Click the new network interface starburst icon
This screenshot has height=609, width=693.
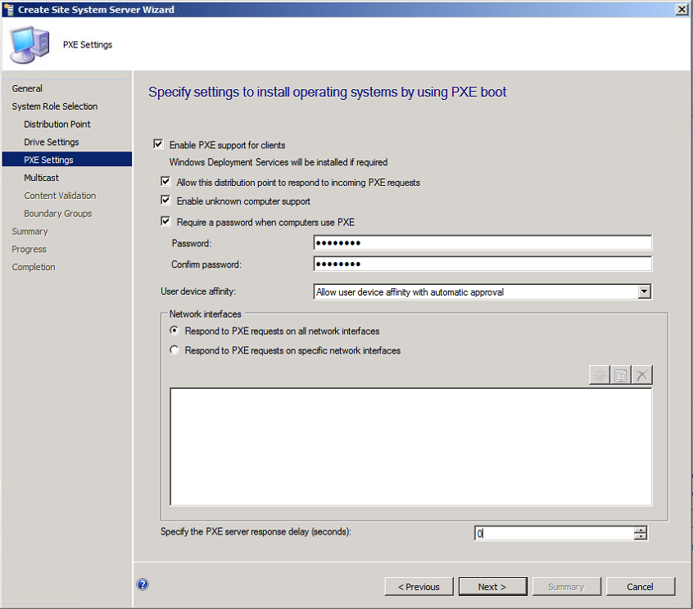(x=600, y=375)
